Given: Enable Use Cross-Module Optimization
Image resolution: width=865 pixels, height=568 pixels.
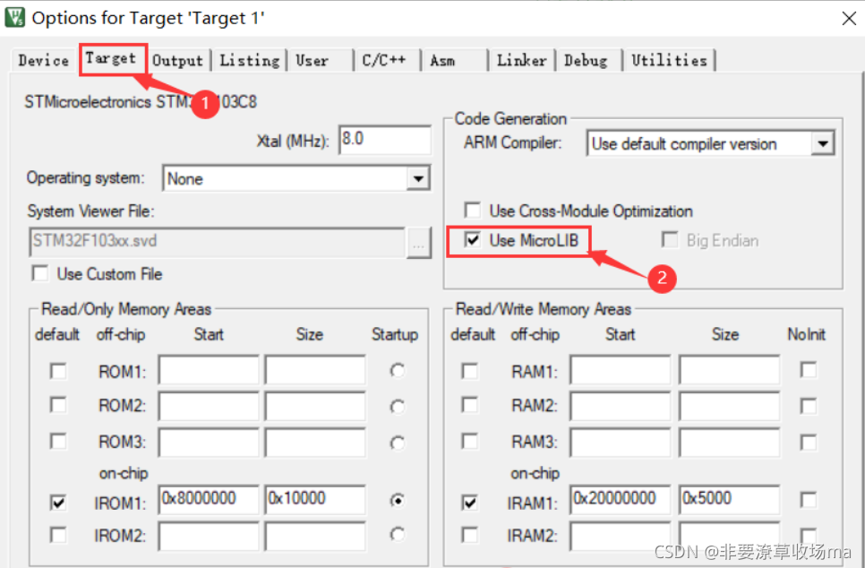Looking at the screenshot, I should [472, 211].
